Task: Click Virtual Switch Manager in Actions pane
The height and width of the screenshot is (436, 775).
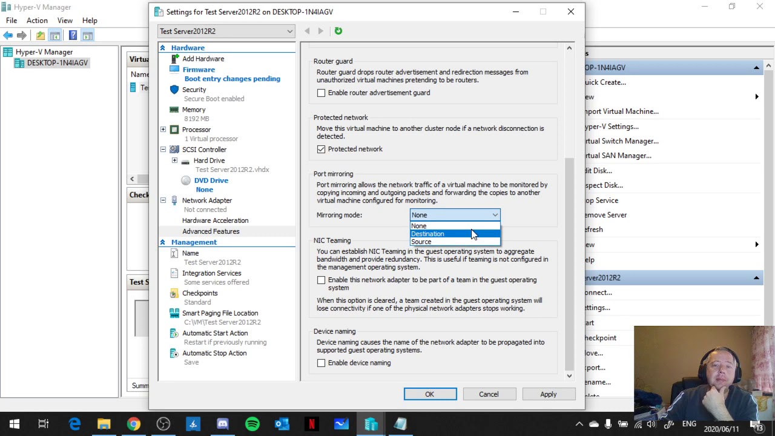Action: [x=622, y=141]
